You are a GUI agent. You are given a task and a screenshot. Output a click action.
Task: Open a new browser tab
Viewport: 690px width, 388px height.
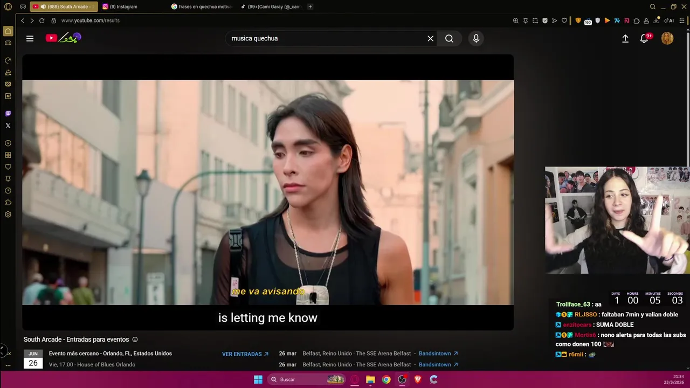pos(310,6)
